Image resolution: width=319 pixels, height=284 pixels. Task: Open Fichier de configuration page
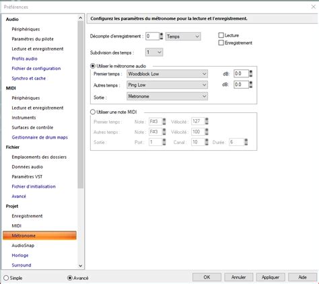[36, 69]
